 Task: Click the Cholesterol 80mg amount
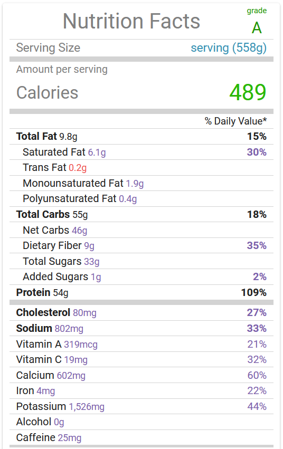pos(84,313)
